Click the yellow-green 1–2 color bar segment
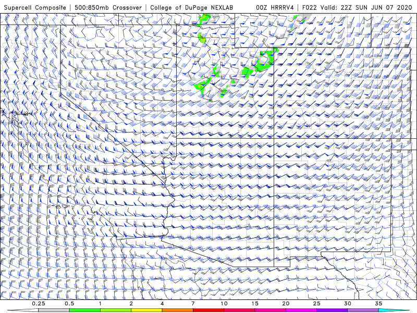The image size is (417, 313). click(x=116, y=310)
